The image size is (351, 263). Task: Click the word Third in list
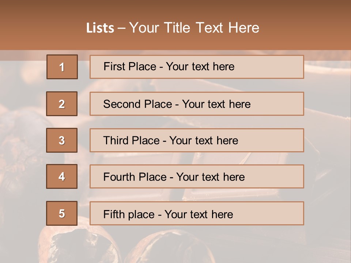coord(116,141)
